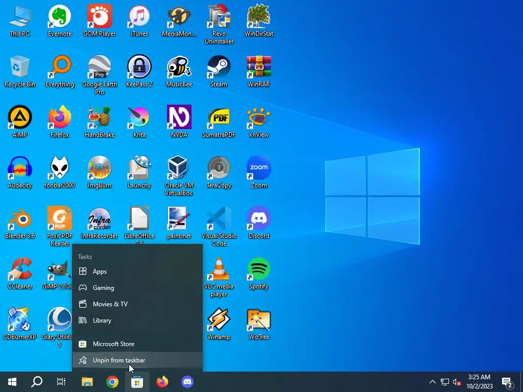This screenshot has width=523, height=392.
Task: Click the Google Earth Pro icon
Action: tap(100, 75)
